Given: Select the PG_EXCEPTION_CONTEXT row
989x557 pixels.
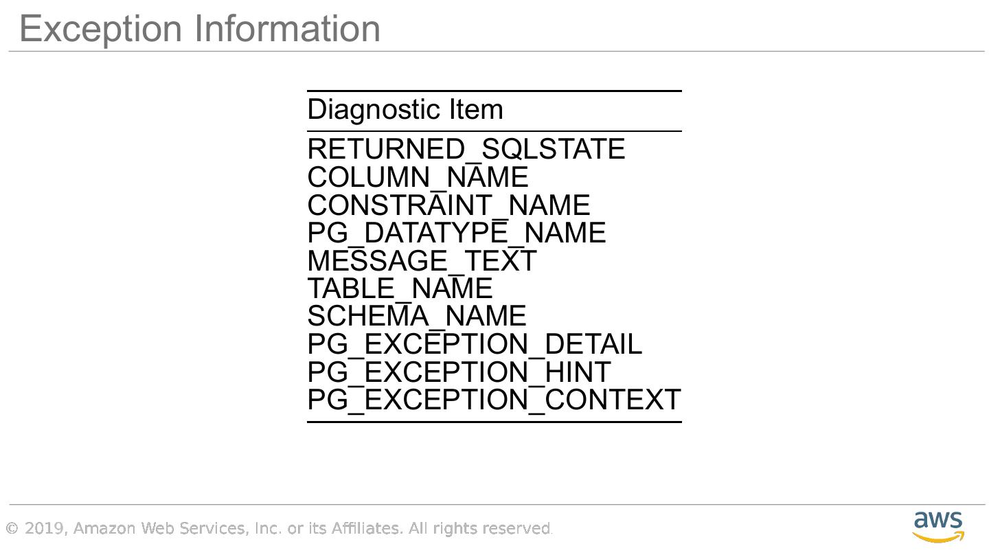Looking at the screenshot, I should 494,400.
